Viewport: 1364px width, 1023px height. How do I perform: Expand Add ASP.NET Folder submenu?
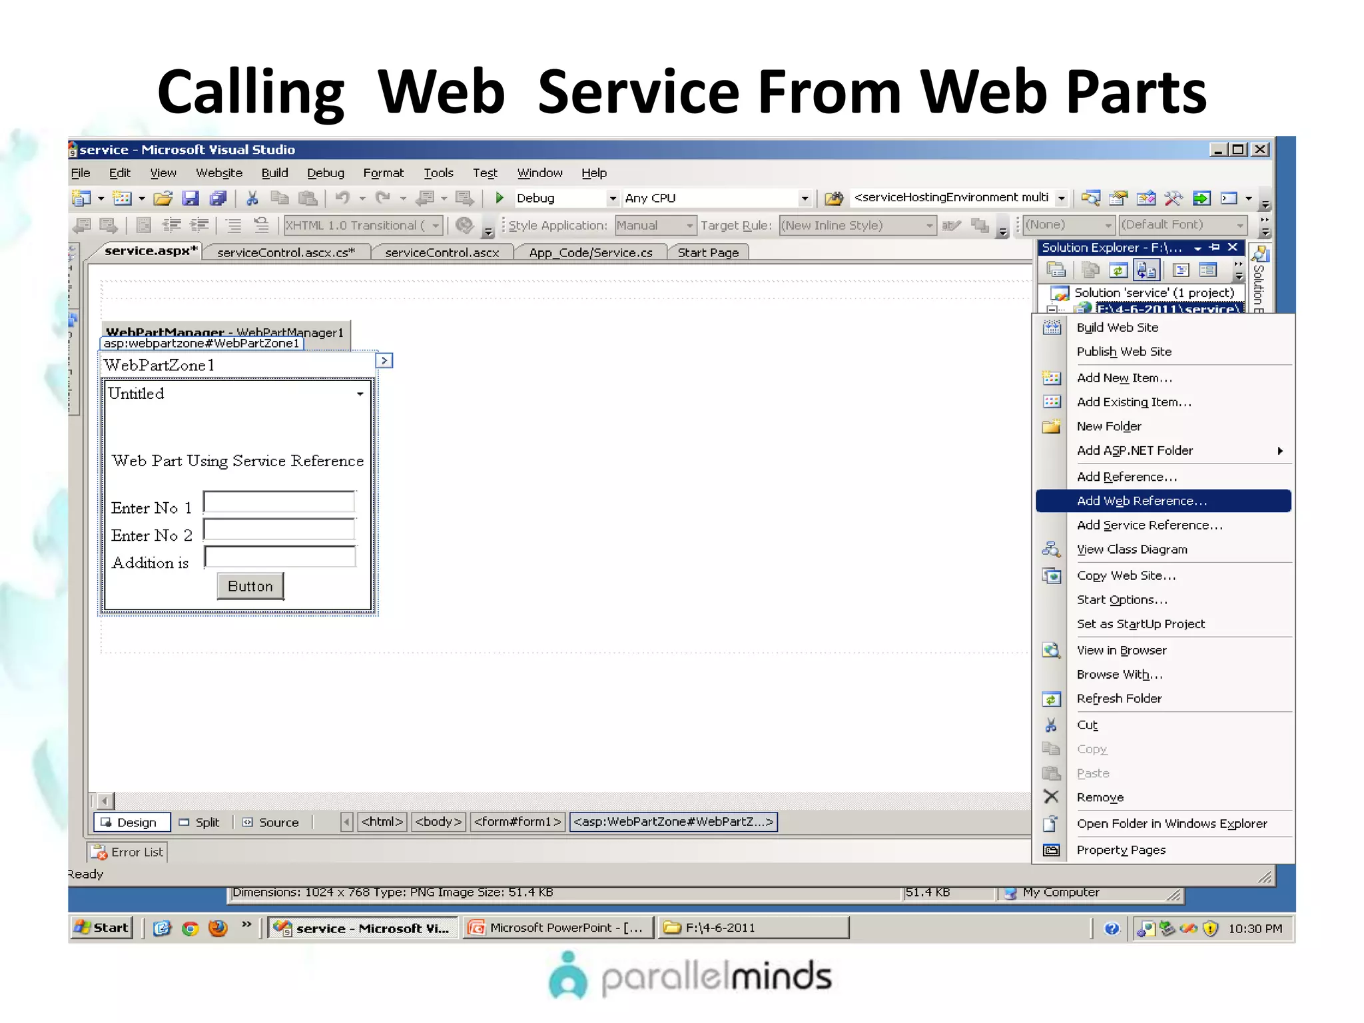click(x=1164, y=450)
